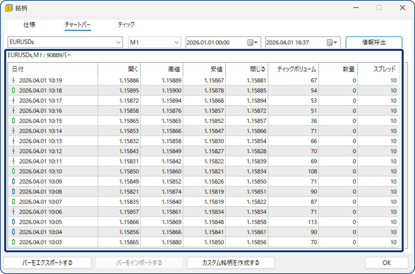This screenshot has height=274, width=415.
Task: Switch to the ティック tab
Action: tap(126, 25)
